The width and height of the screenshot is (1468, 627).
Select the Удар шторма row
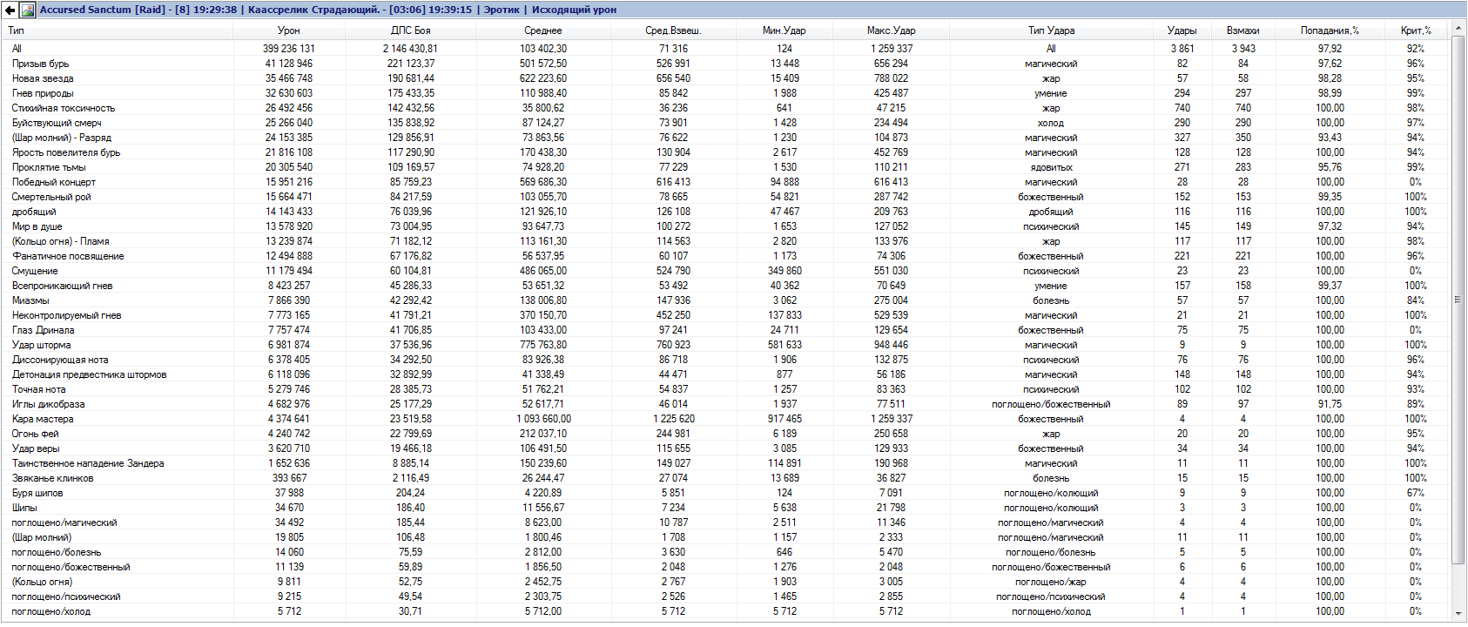point(726,345)
